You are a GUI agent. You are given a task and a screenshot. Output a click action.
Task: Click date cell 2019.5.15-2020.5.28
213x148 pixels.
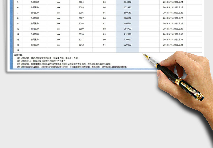coord(173,23)
